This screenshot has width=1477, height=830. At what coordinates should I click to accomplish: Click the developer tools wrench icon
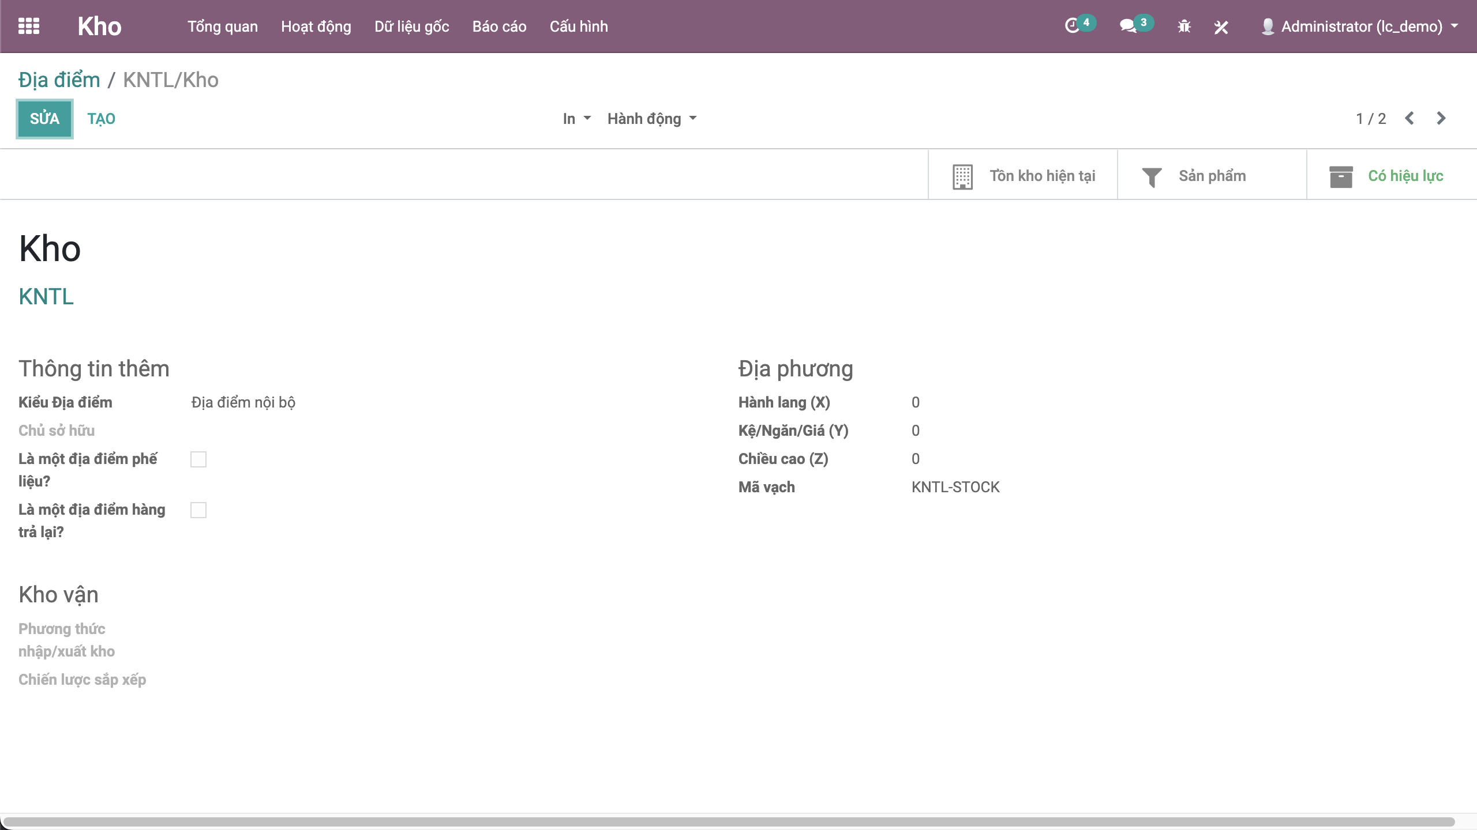(1221, 27)
